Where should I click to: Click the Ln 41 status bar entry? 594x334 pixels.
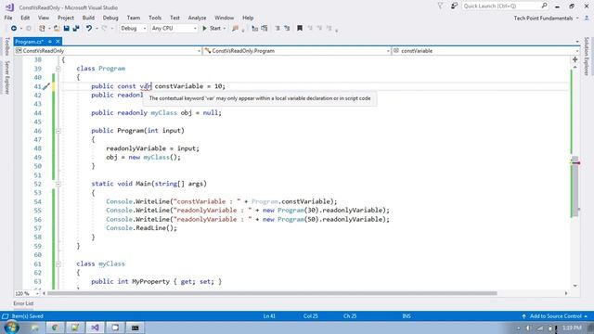[269, 316]
